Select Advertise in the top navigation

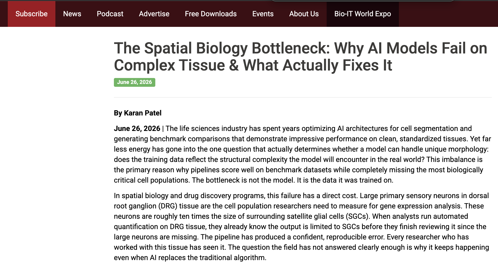click(x=154, y=14)
